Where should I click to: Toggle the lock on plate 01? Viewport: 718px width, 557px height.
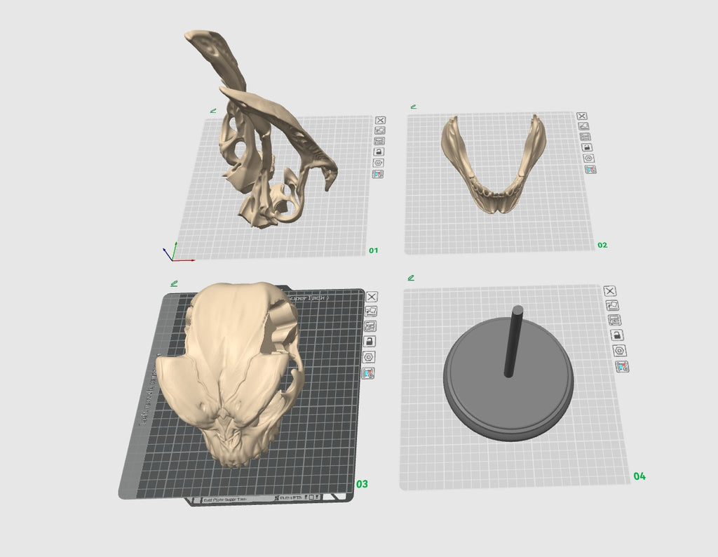[379, 152]
